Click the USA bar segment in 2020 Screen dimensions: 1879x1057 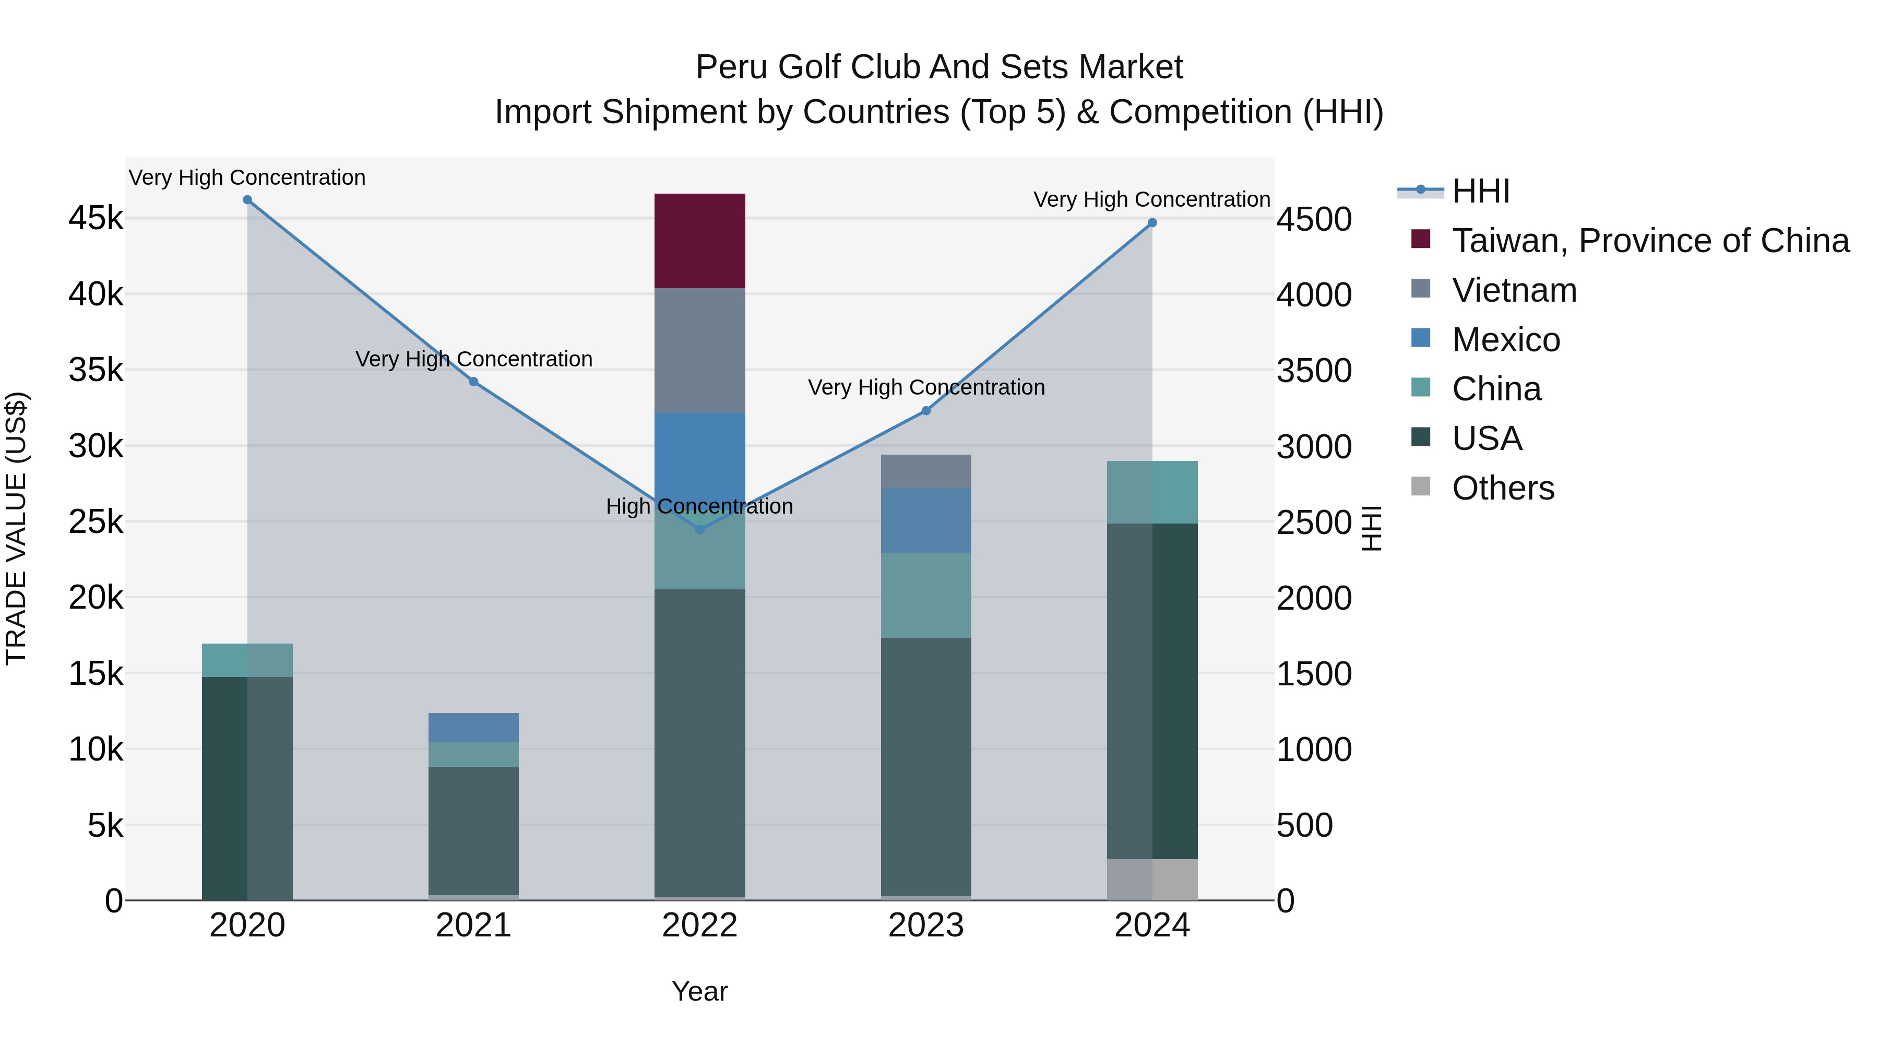[247, 788]
